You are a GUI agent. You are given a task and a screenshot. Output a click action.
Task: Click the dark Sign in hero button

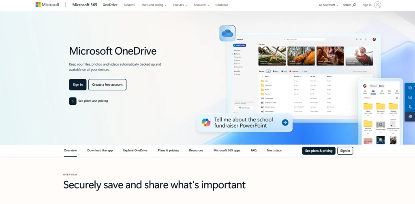[x=77, y=85]
